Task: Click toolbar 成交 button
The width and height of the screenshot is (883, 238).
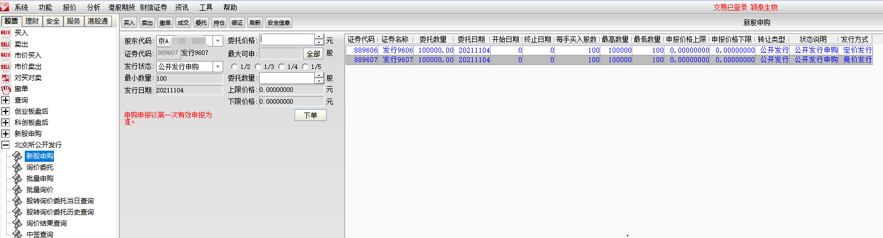Action: 183,23
